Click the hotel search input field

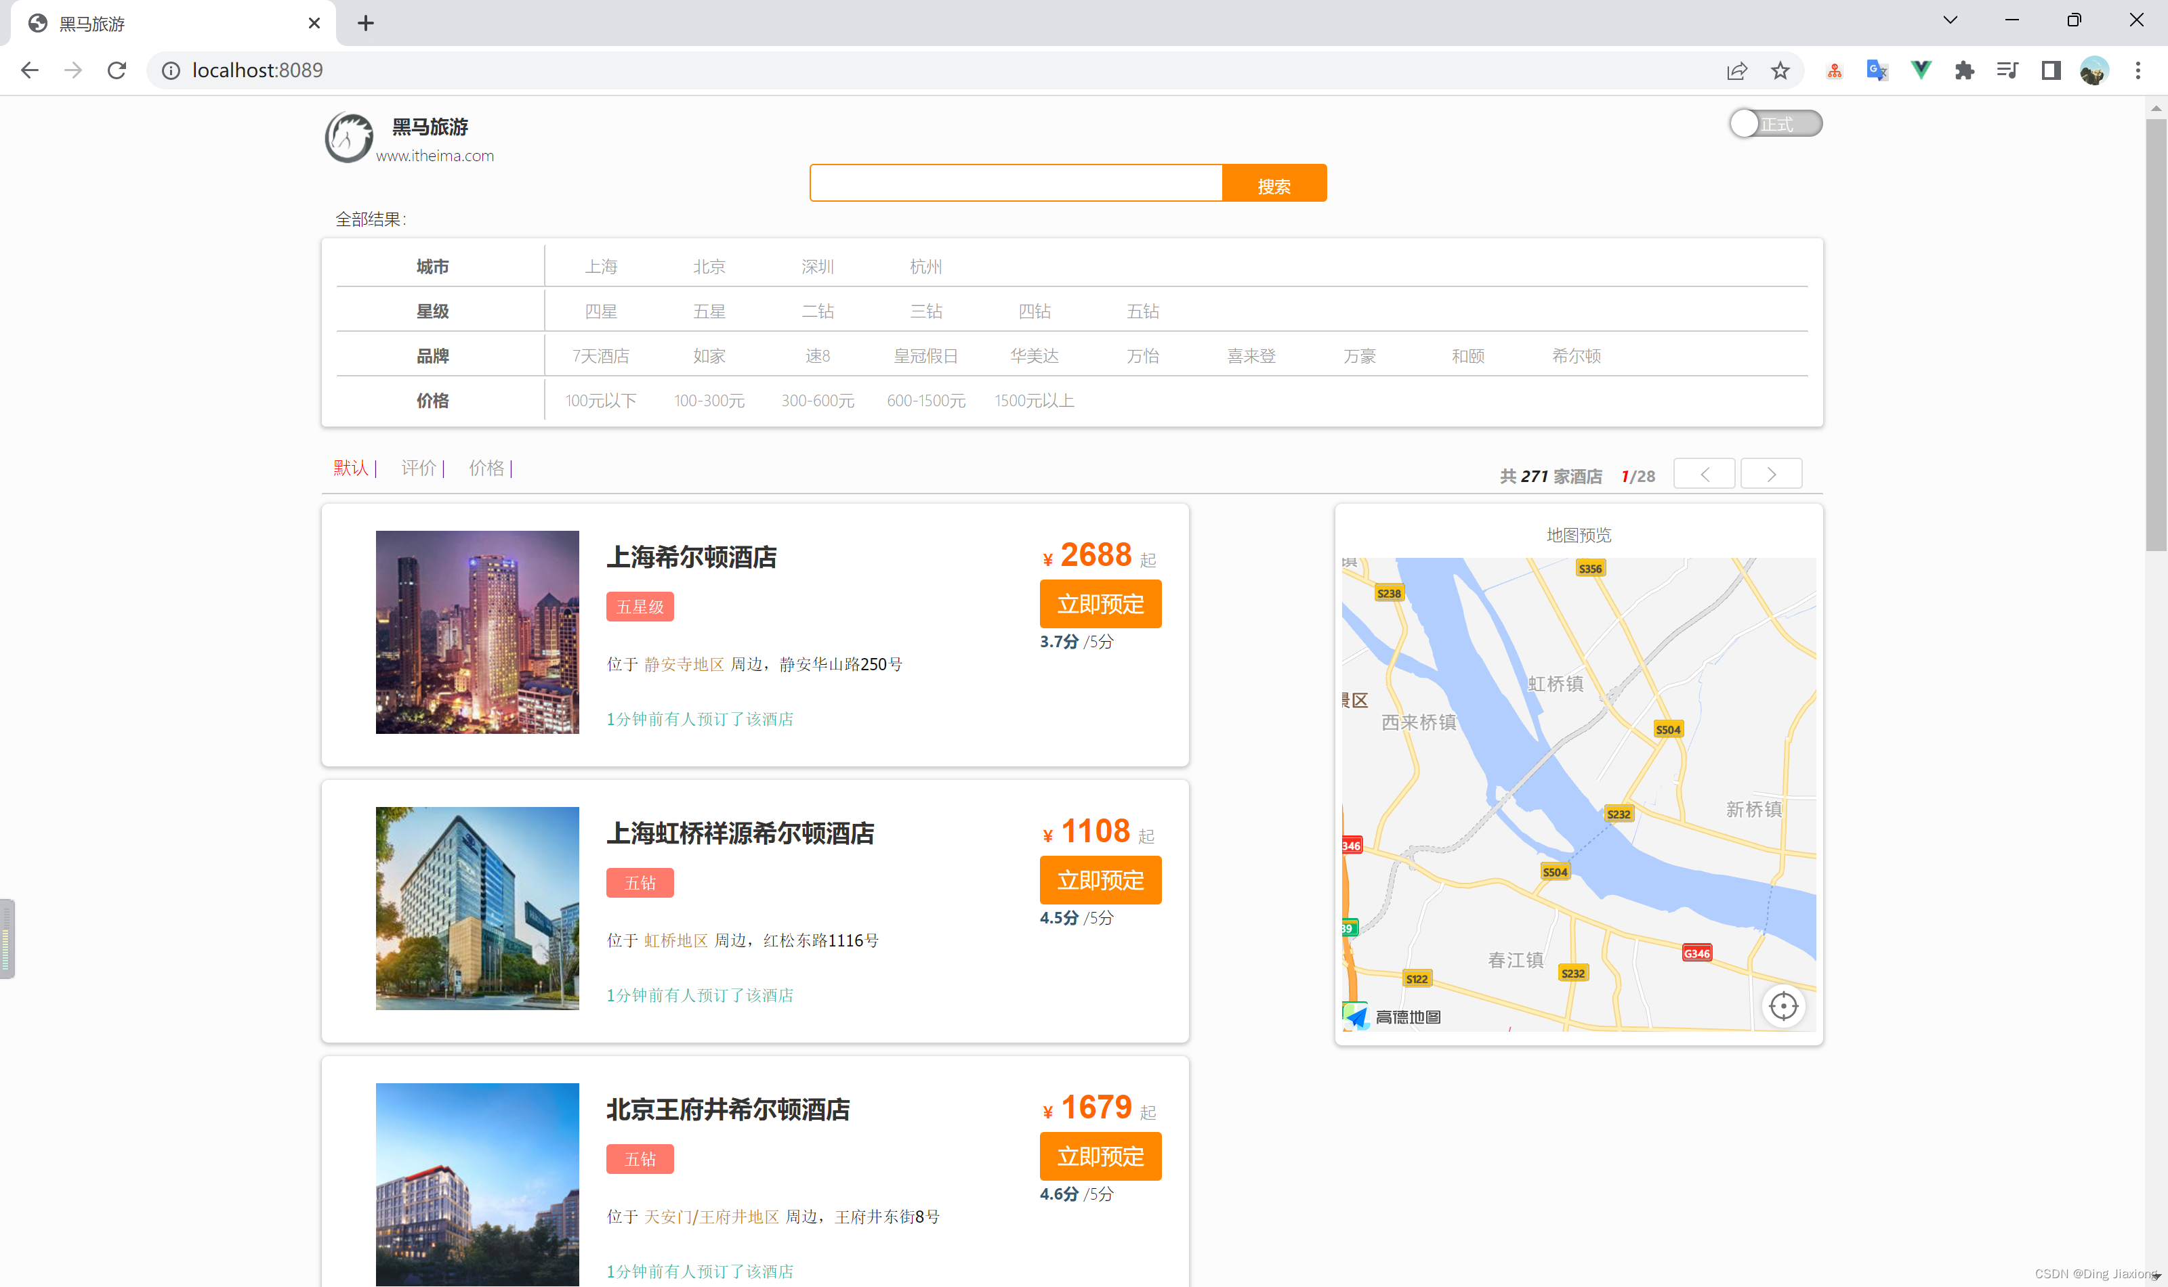(1016, 183)
